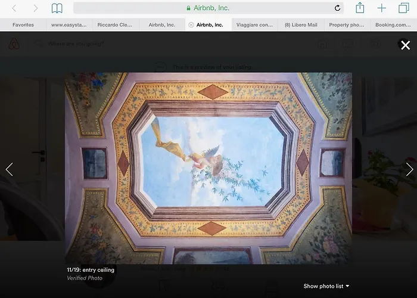
Task: Expand the Show photo list dropdown
Action: pos(326,286)
